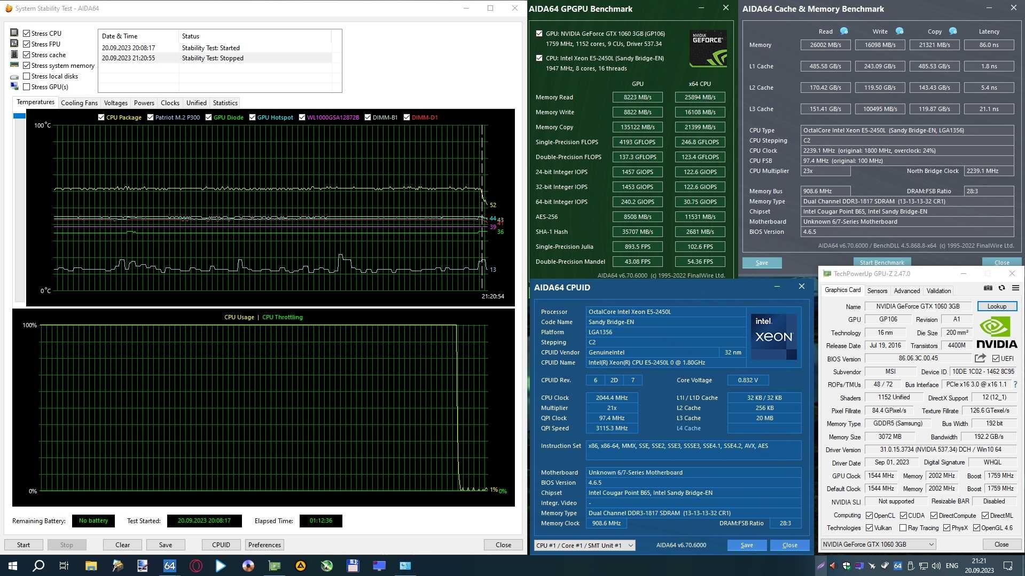Click Start button in System Stability Test
The image size is (1025, 576).
[x=24, y=545]
